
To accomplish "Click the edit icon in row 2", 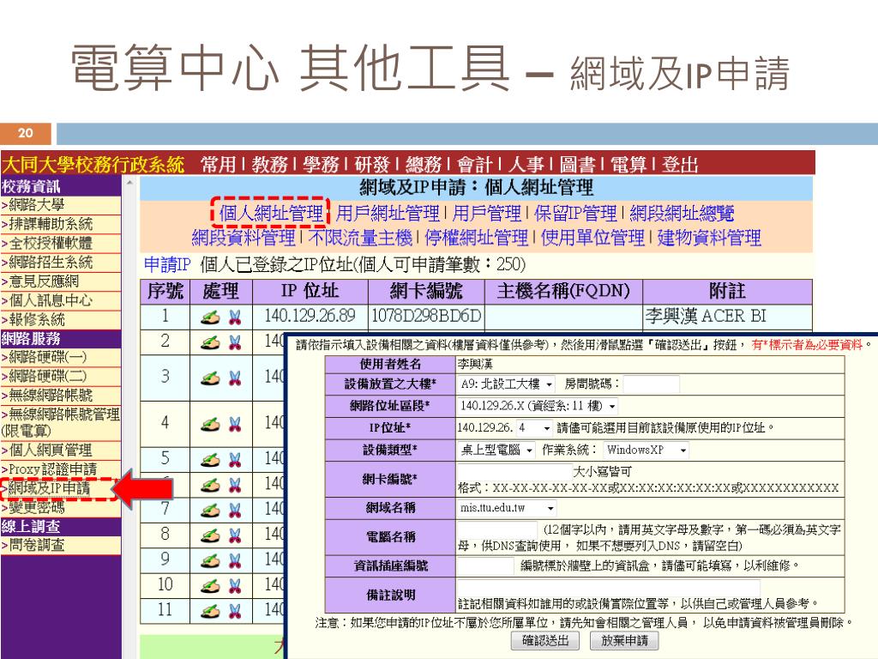I will [x=211, y=342].
